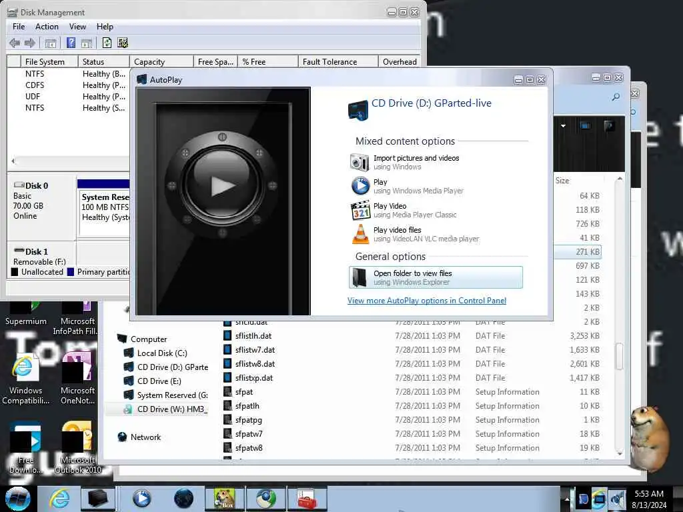Image resolution: width=683 pixels, height=512 pixels.
Task: Open Microsoft OneNot... desktop icon
Action: 77,379
